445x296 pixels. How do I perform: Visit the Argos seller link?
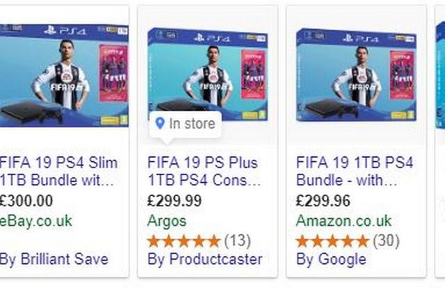point(167,221)
